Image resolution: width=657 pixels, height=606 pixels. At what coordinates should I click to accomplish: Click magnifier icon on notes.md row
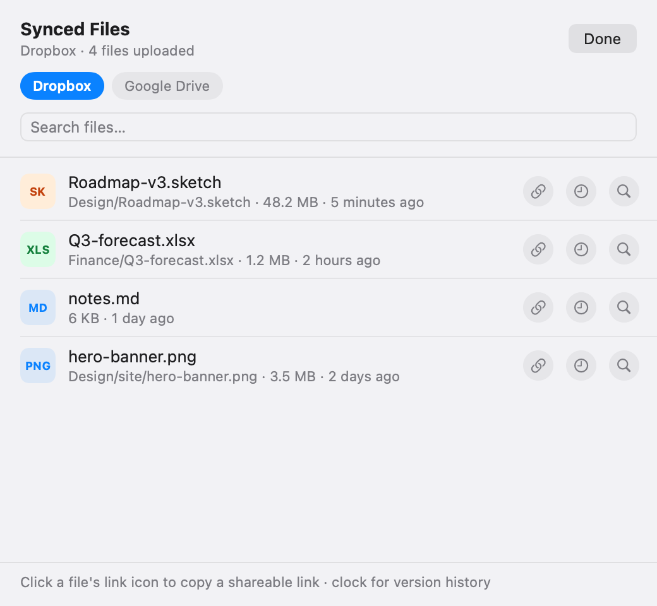coord(624,307)
